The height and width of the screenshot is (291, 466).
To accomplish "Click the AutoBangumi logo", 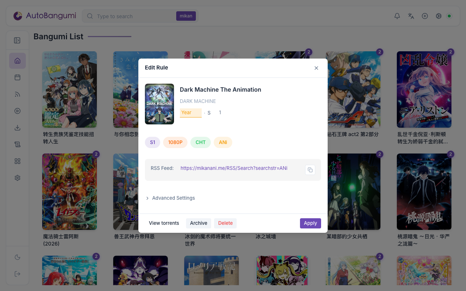I will pos(45,16).
